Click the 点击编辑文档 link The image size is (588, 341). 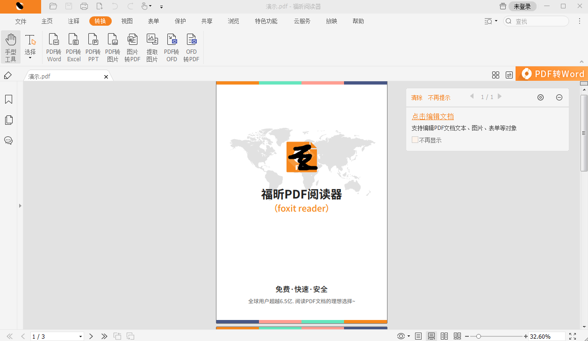(432, 116)
